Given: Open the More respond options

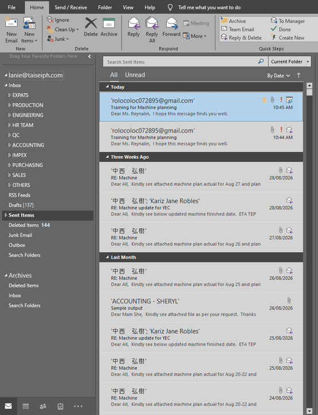Looking at the screenshot, I should click(195, 36).
